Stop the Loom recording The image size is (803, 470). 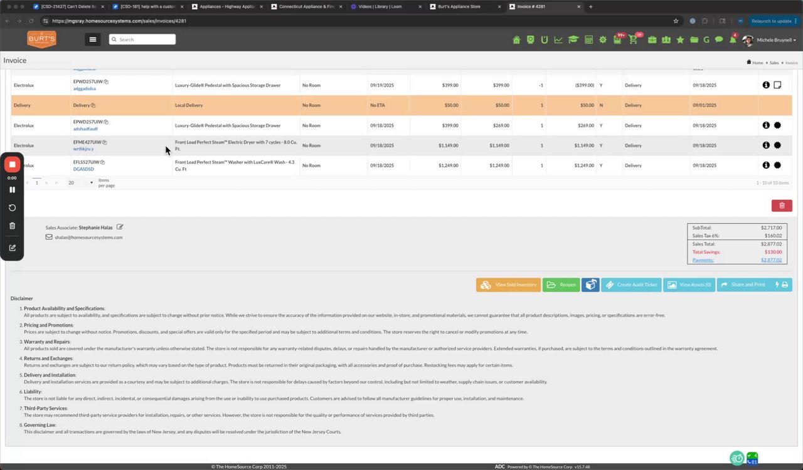[12, 165]
